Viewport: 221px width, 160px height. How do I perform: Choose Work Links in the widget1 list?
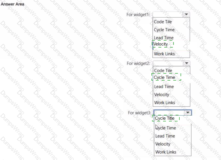click(164, 54)
